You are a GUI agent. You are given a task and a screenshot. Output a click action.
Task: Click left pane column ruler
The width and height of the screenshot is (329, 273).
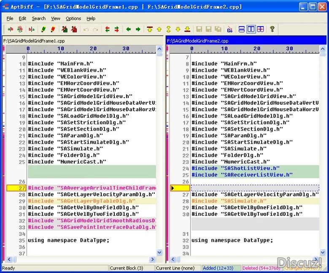[x=81, y=49]
